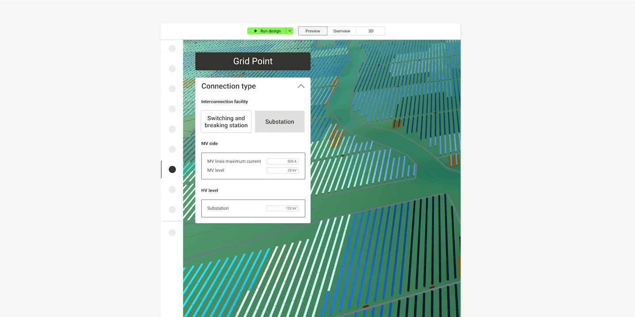Click the active dark circle in sidebar
The image size is (635, 317).
(x=172, y=170)
